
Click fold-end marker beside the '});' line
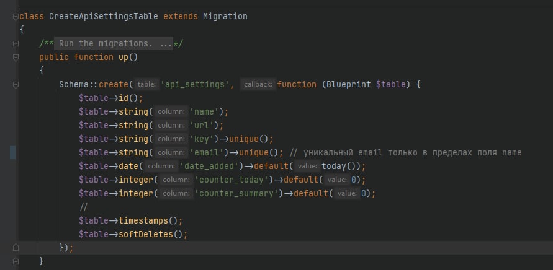16,248
